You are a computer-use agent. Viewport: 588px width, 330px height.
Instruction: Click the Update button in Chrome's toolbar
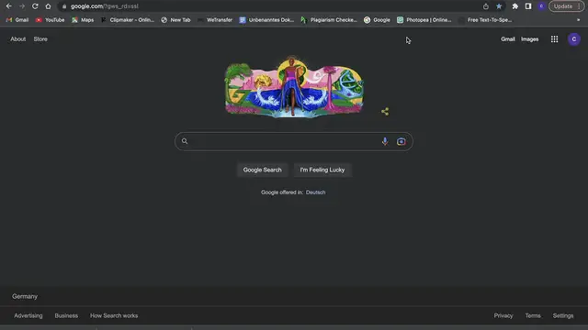(x=563, y=6)
